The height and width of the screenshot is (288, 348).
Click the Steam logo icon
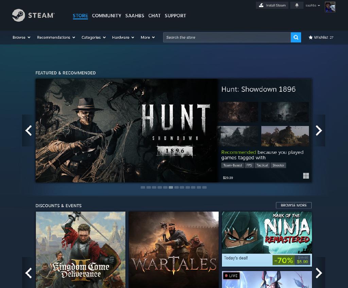[19, 15]
